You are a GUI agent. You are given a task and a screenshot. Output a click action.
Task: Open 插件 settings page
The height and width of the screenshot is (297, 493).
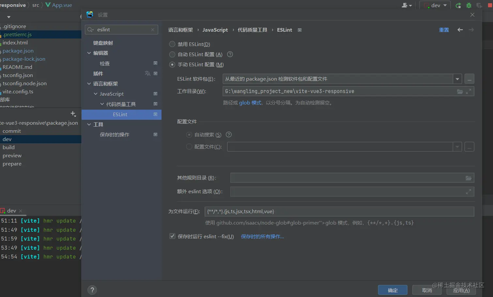(x=98, y=73)
